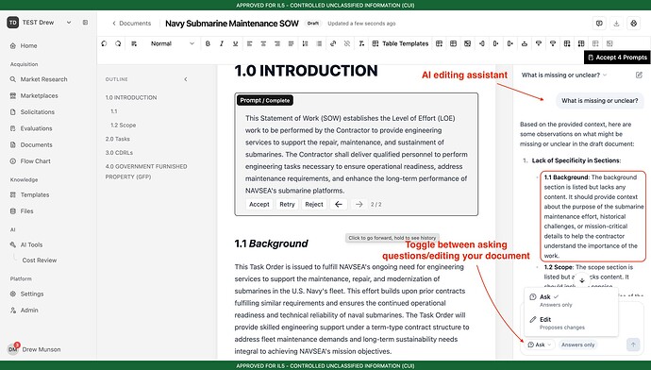Screen dimensions: 651x370
Task: Toggle the left sidebar panel icon
Action: click(85, 23)
